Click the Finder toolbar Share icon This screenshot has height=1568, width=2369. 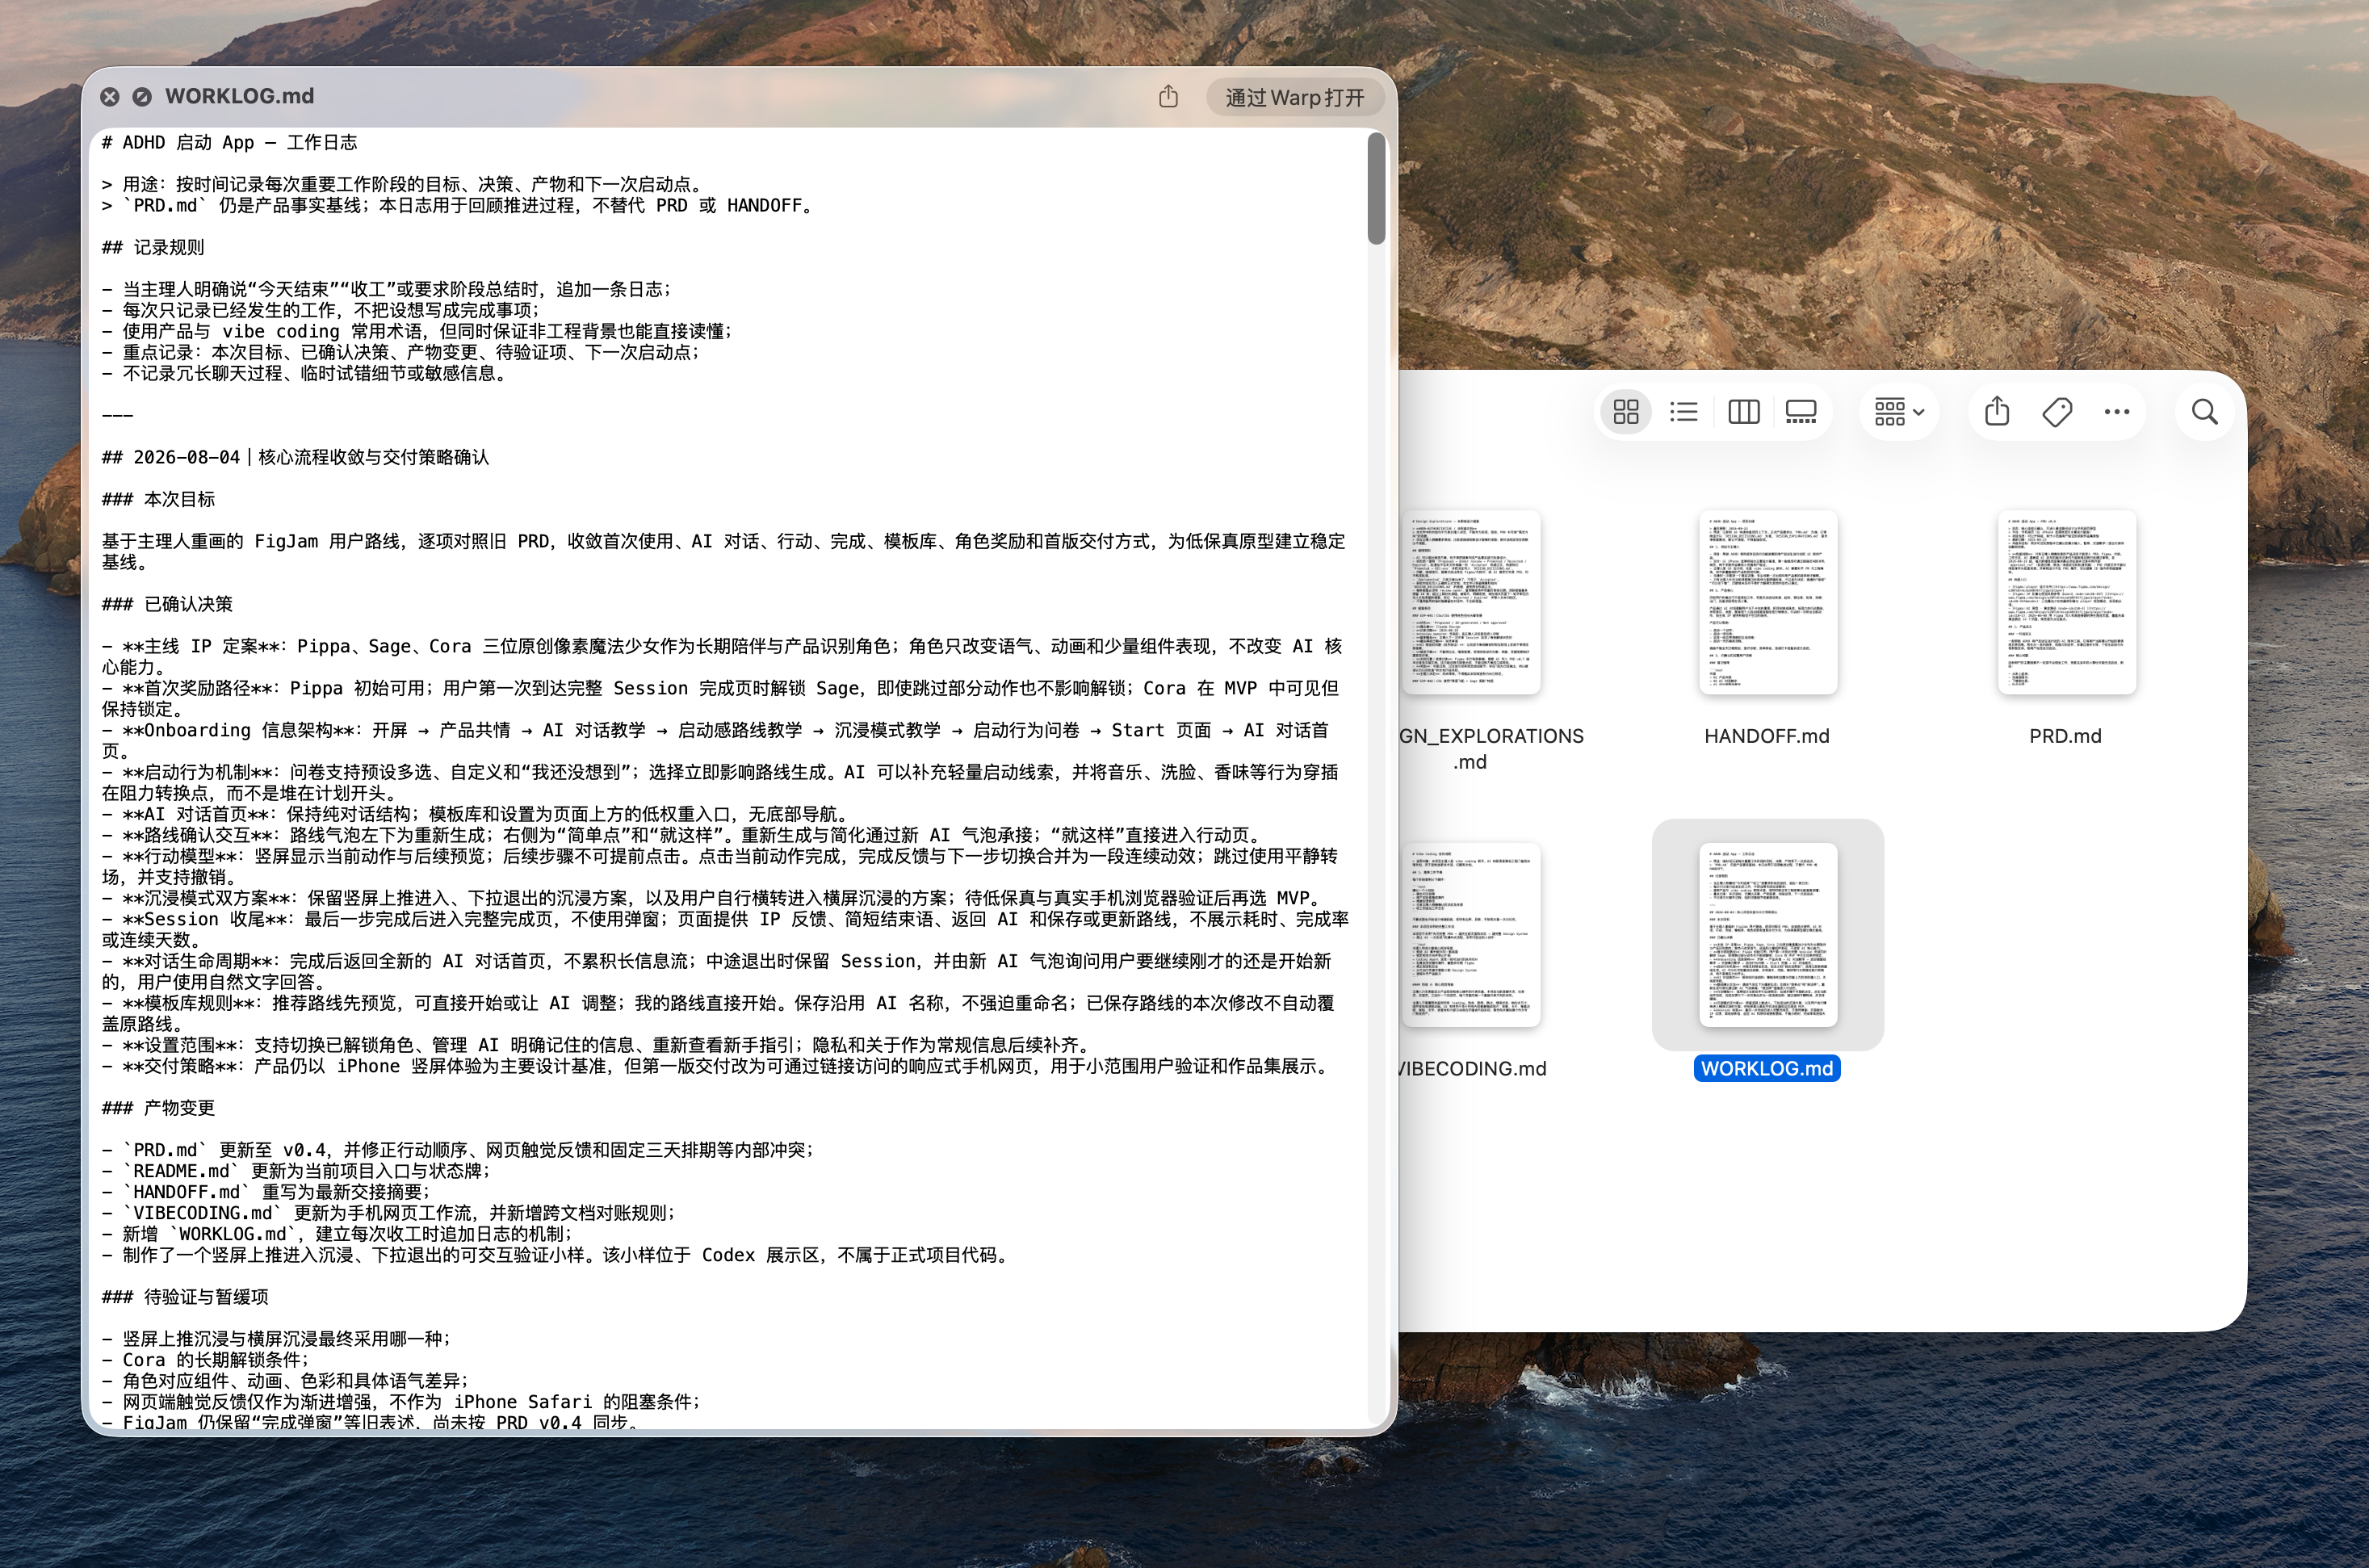coord(1997,412)
